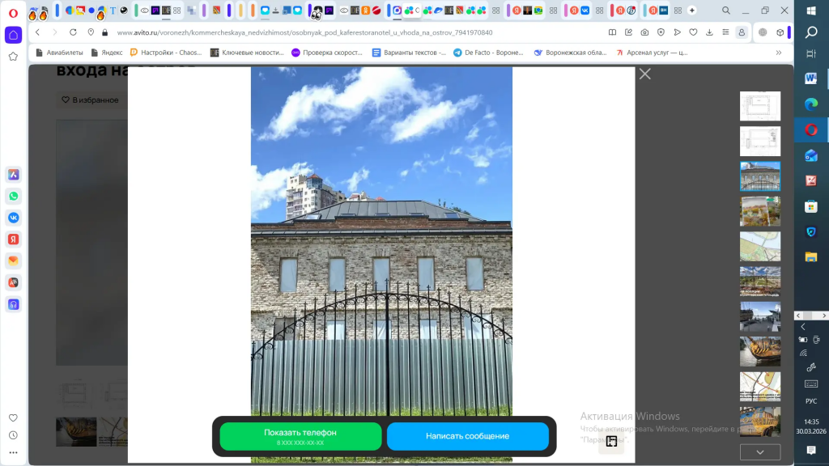Screen dimensions: 829x466
Task: Open VK messenger in Opera sidebar
Action: [13, 218]
